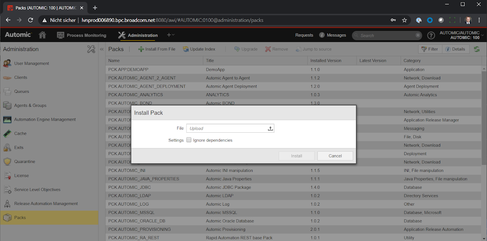Clear the Search field with X icon
The image size is (487, 241).
(x=418, y=35)
